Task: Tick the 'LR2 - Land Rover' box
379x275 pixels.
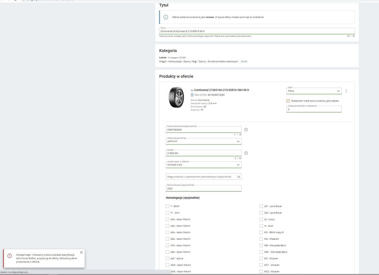Action: (x=261, y=213)
